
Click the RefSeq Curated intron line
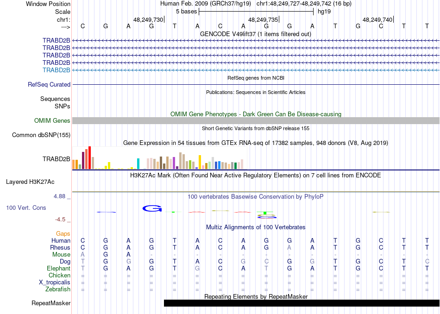pyautogui.click(x=256, y=84)
